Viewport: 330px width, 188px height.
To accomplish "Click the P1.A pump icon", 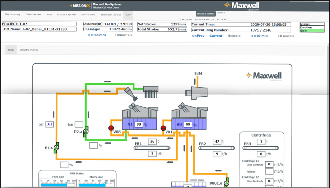I will pos(56,148).
